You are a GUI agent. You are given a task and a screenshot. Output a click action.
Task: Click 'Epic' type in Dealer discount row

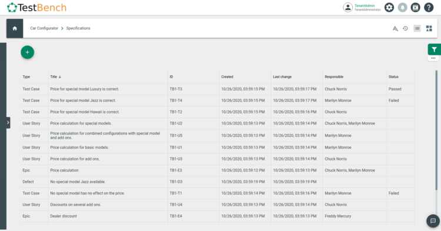[26, 216]
